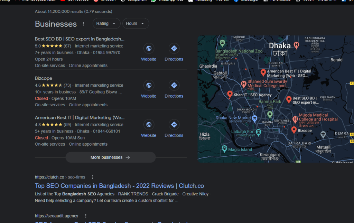Viewport: 354px width, 223px height.
Task: Click Keraniganj label on the map
Action: [x=270, y=157]
